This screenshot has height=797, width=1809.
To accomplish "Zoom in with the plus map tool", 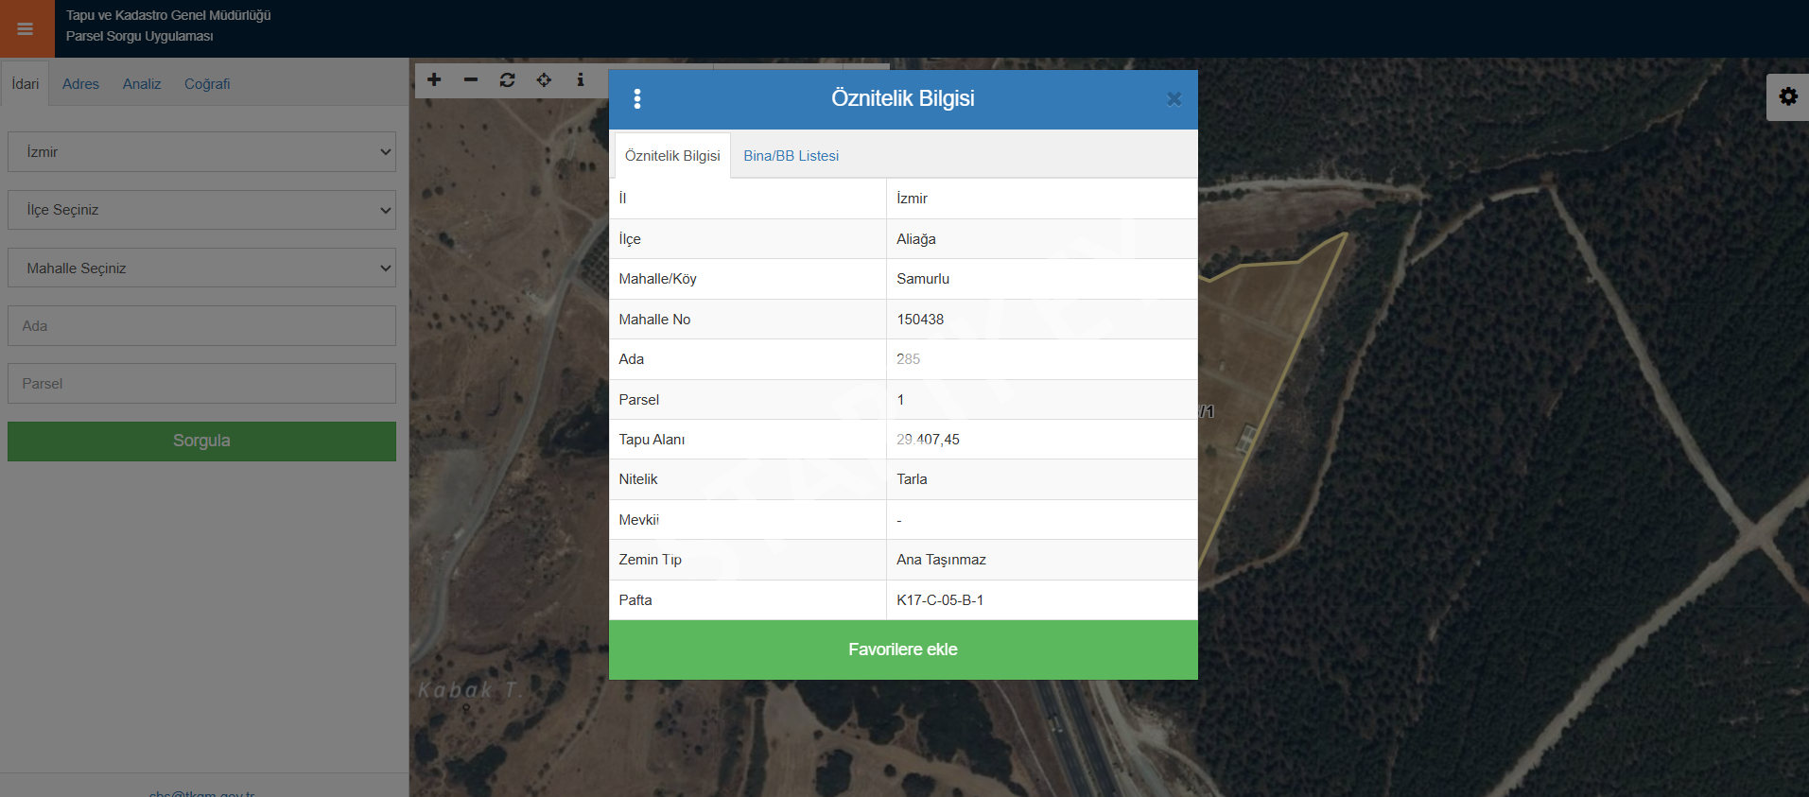I will point(434,80).
